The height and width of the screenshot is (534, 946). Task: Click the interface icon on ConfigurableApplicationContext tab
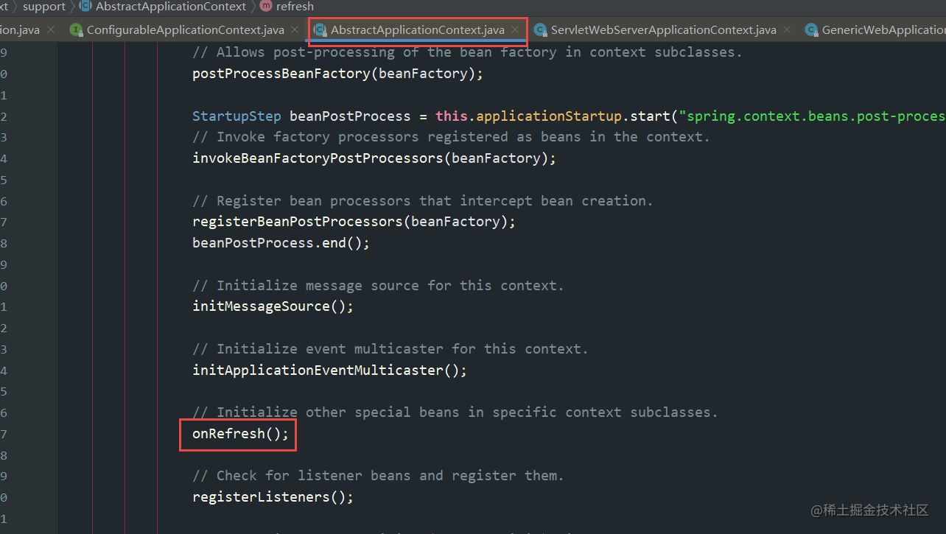(75, 30)
